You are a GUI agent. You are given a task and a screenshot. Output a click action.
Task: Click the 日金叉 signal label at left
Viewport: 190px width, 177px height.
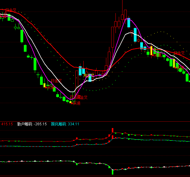pyautogui.click(x=56, y=81)
